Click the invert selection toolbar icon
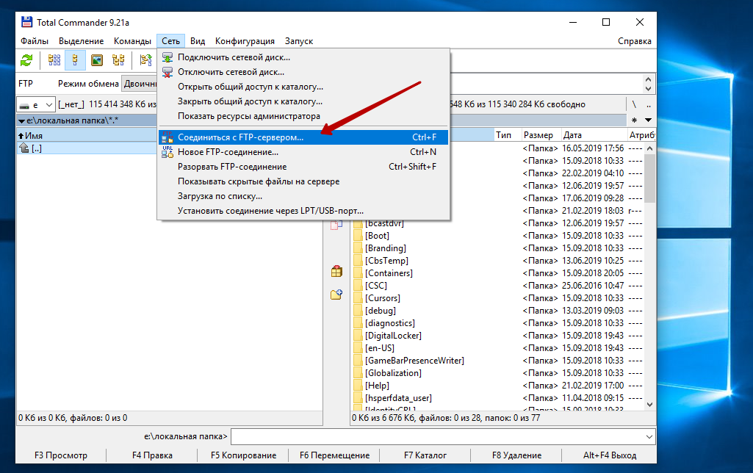This screenshot has height=473, width=753. pos(145,60)
